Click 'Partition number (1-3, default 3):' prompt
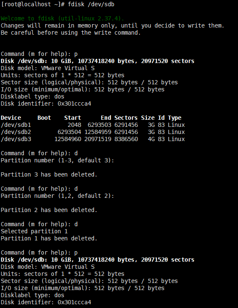Viewport: 238px width, 308px height. 57,161
